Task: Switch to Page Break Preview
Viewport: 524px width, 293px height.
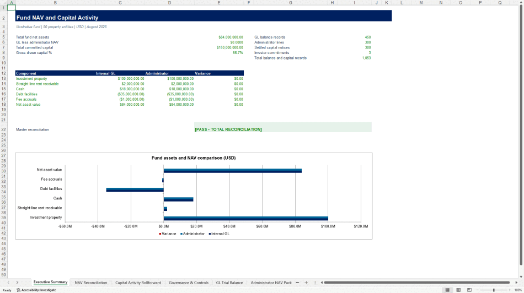Action: pyautogui.click(x=469, y=290)
